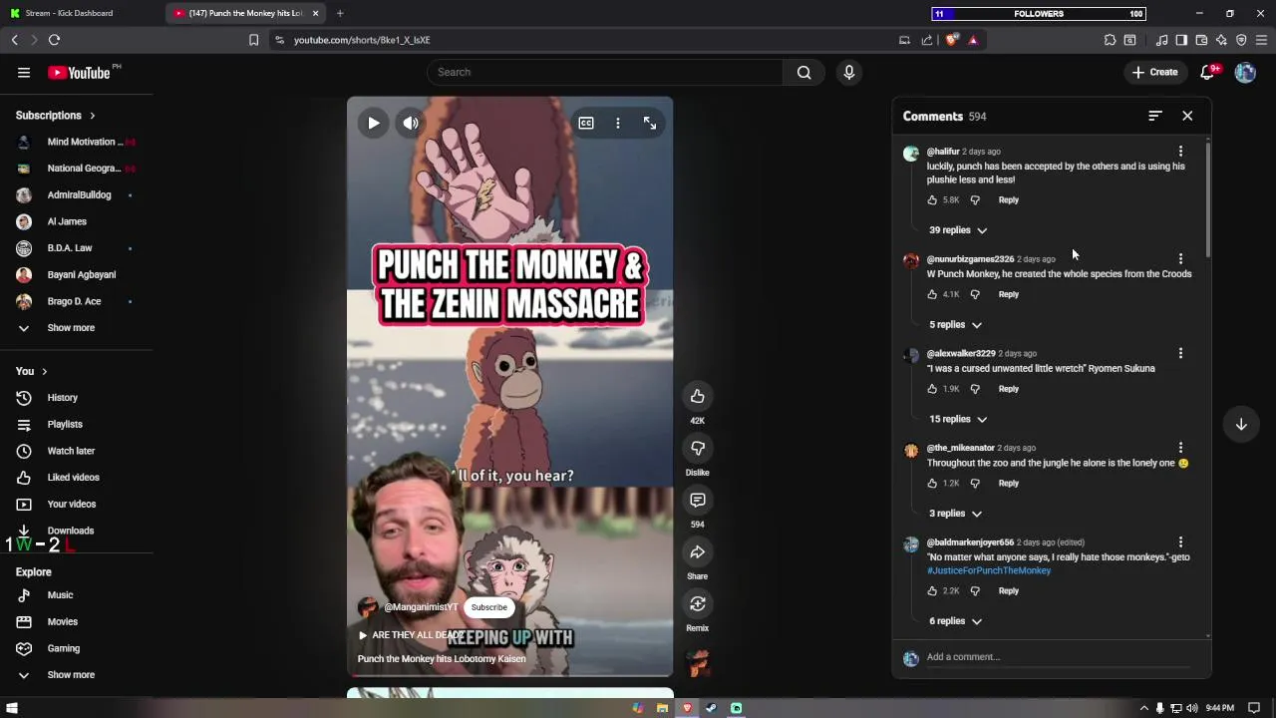This screenshot has width=1276, height=718.
Task: Sort comments using the sort icon
Action: [x=1154, y=116]
